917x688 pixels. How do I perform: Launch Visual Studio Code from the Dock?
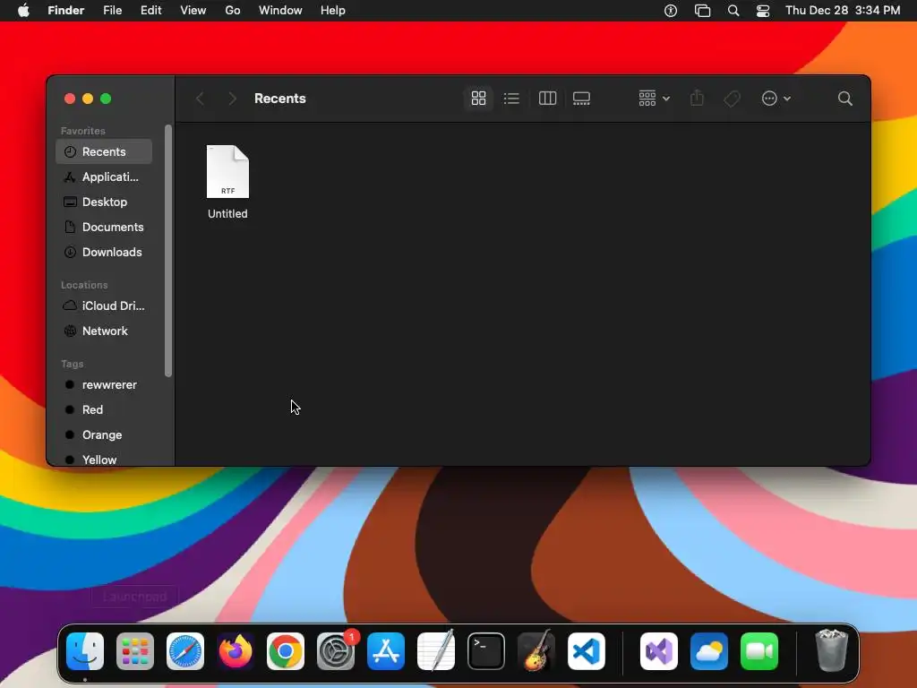coord(586,651)
